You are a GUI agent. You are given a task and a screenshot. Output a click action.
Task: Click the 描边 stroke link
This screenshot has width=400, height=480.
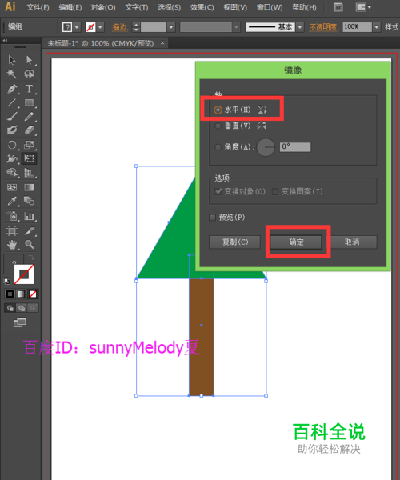tap(120, 27)
